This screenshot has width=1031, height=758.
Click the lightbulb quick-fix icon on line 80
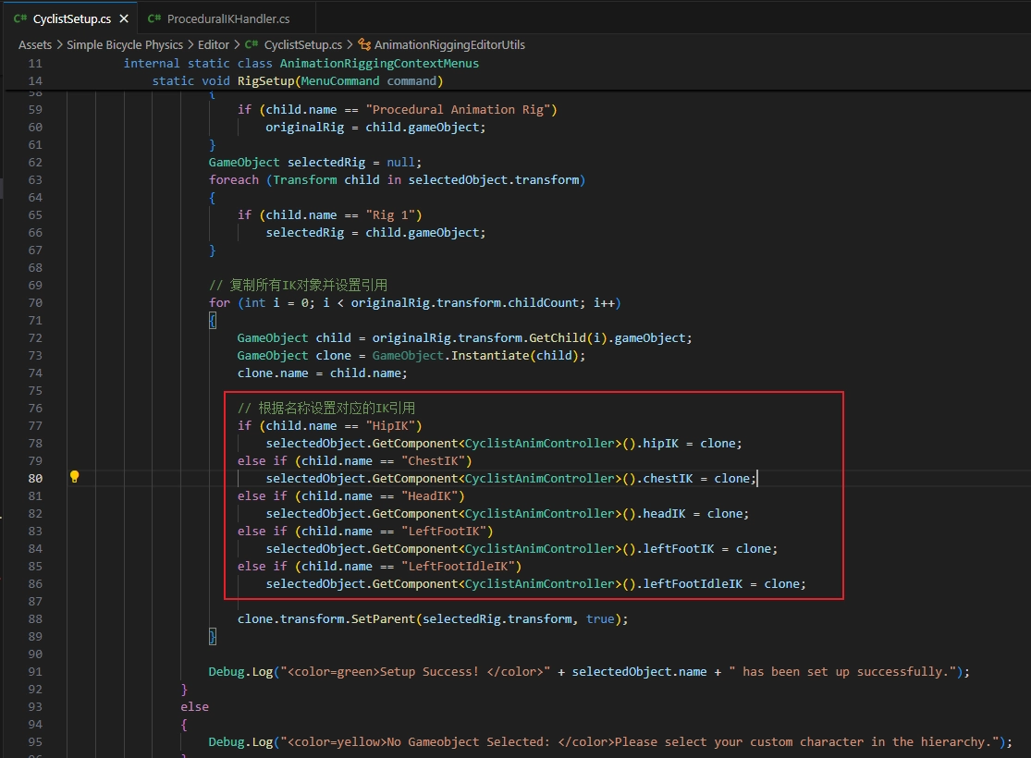(x=74, y=477)
